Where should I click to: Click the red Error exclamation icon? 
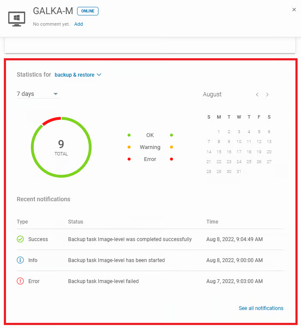21,281
